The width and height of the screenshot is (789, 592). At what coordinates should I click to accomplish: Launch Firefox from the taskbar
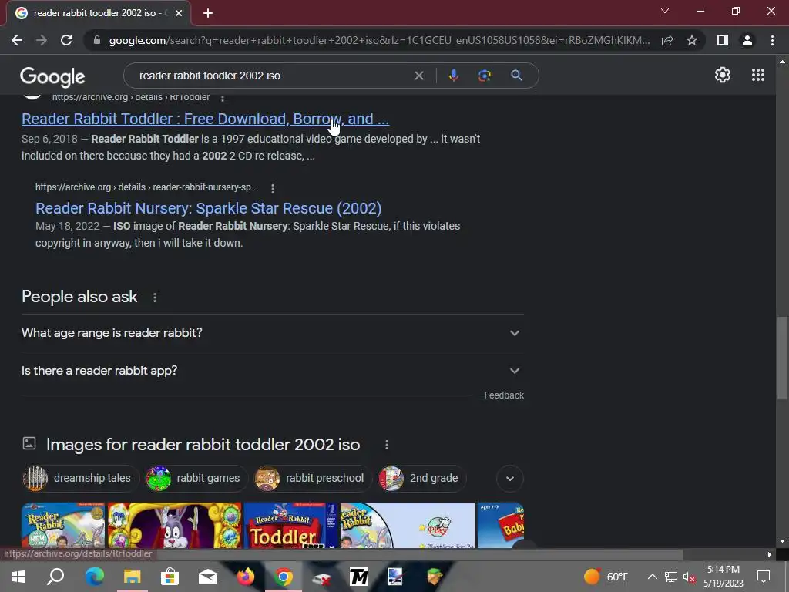coord(246,577)
